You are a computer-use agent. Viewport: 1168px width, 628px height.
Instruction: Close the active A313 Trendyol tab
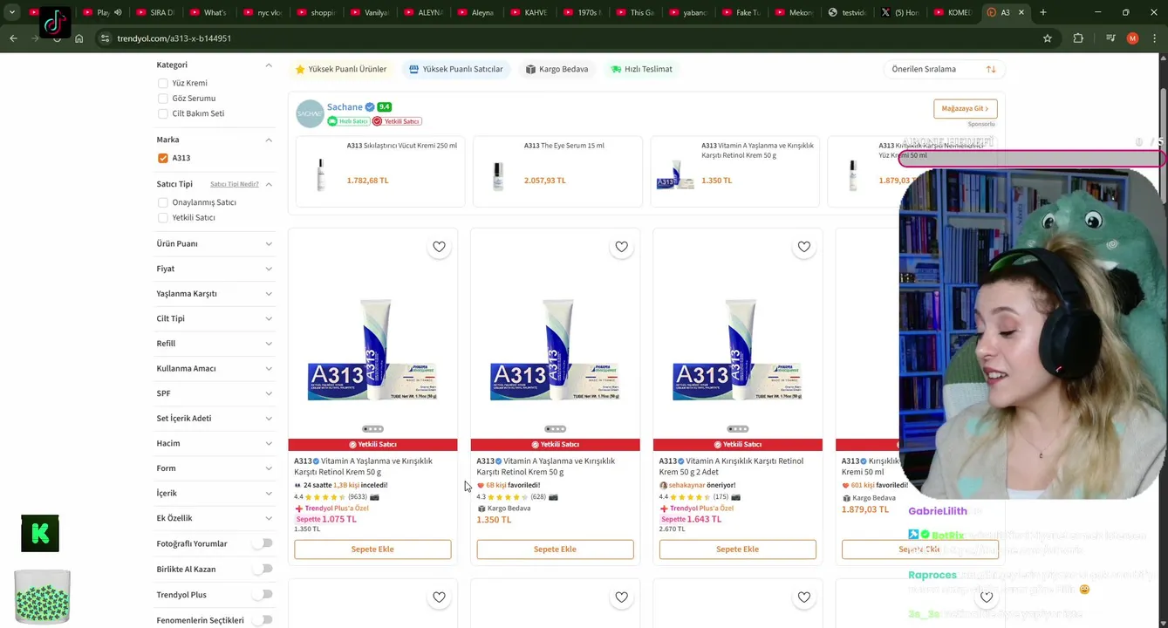[1021, 12]
